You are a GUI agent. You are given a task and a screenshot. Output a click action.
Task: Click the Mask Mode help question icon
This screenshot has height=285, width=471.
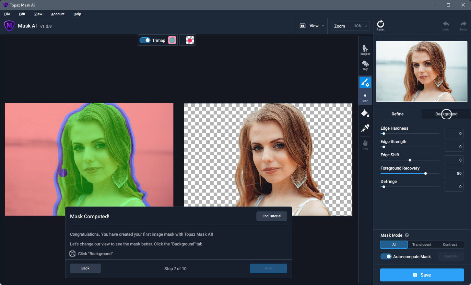tap(407, 235)
